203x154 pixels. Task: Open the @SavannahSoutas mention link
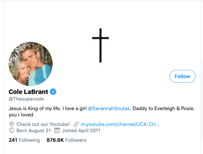pyautogui.click(x=109, y=108)
